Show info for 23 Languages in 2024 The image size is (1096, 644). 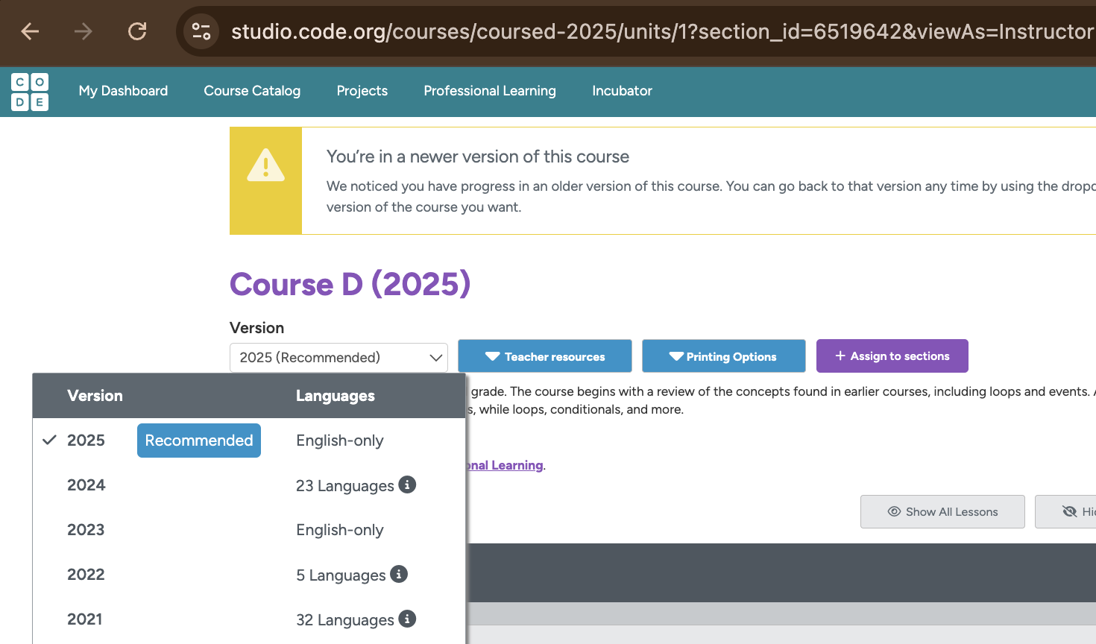click(x=407, y=484)
